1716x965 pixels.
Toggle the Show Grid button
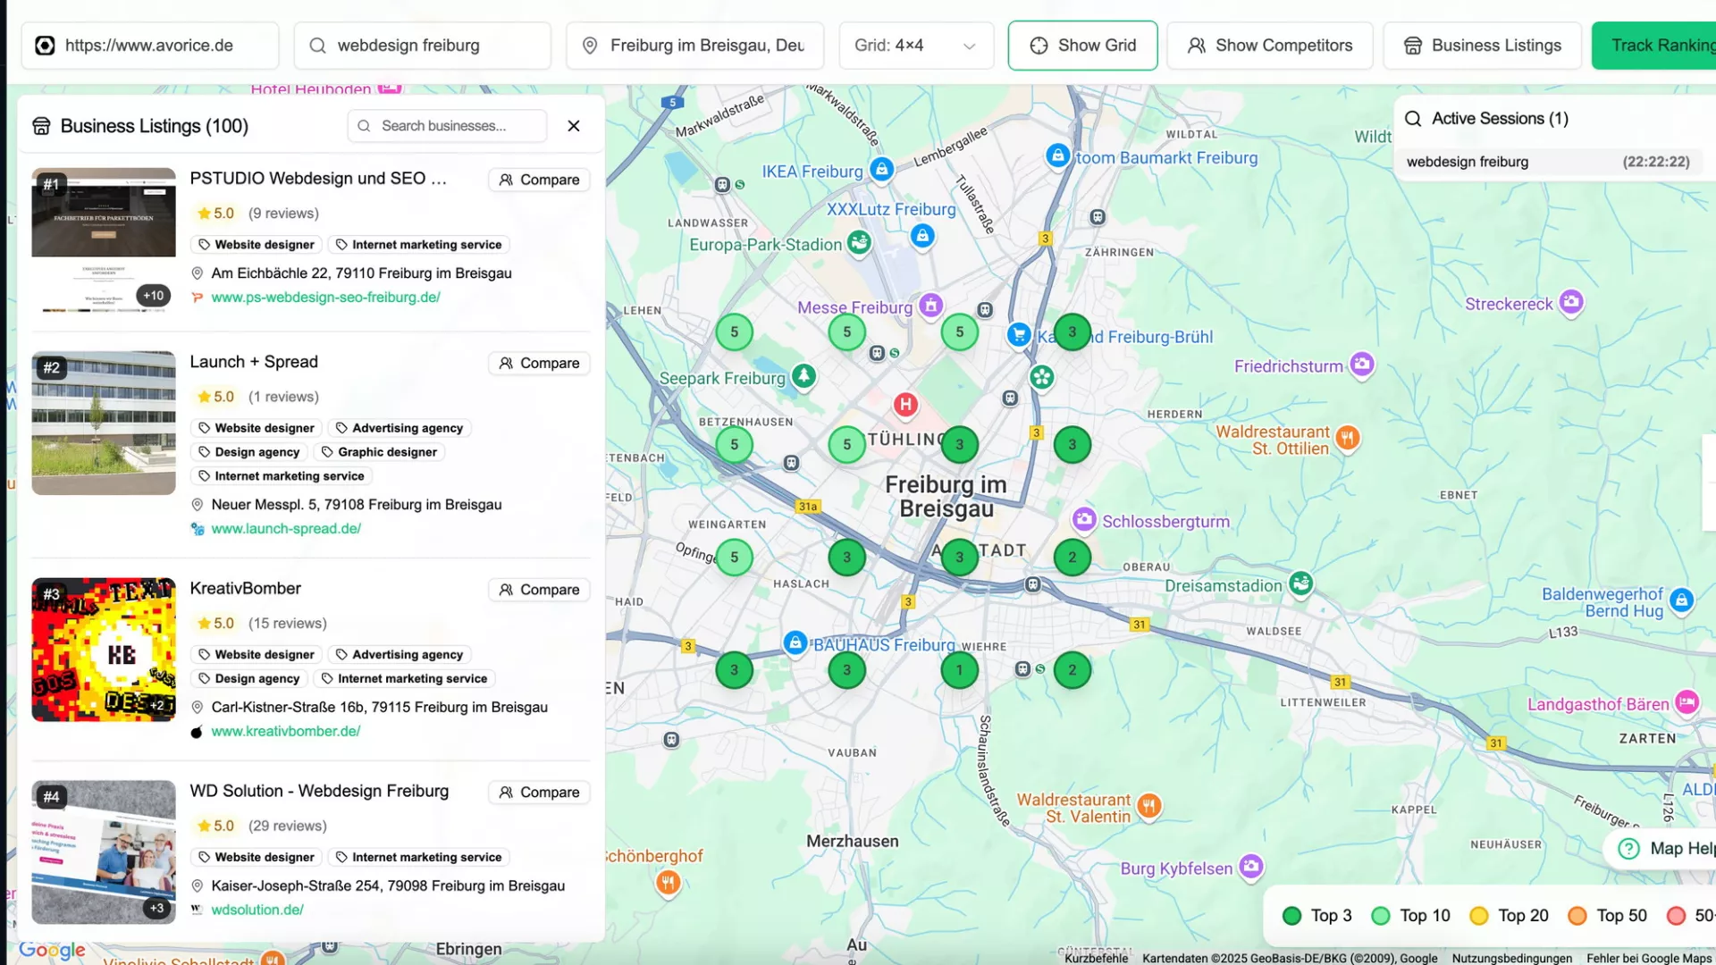click(x=1081, y=46)
